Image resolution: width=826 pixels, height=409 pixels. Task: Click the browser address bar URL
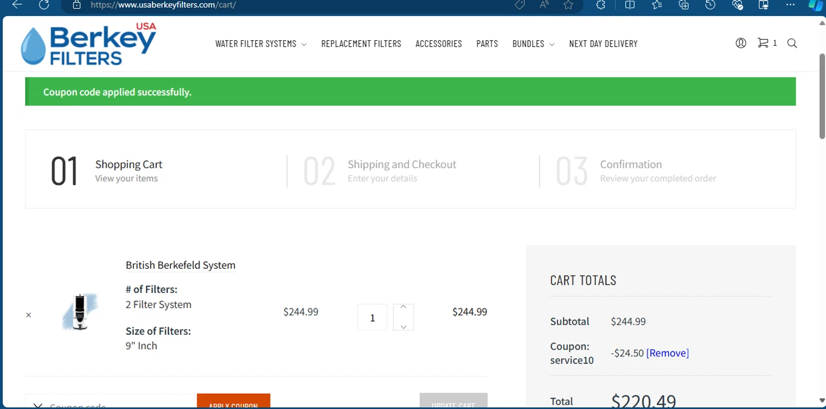[164, 5]
